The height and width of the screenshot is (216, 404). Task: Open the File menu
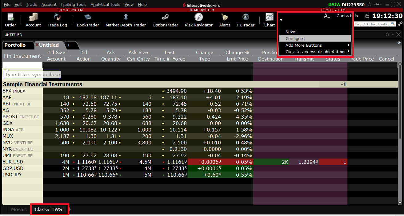click(x=7, y=5)
